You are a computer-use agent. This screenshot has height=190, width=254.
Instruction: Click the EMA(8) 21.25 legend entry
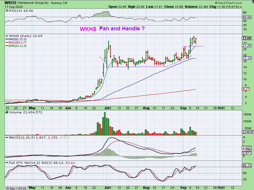16,46
